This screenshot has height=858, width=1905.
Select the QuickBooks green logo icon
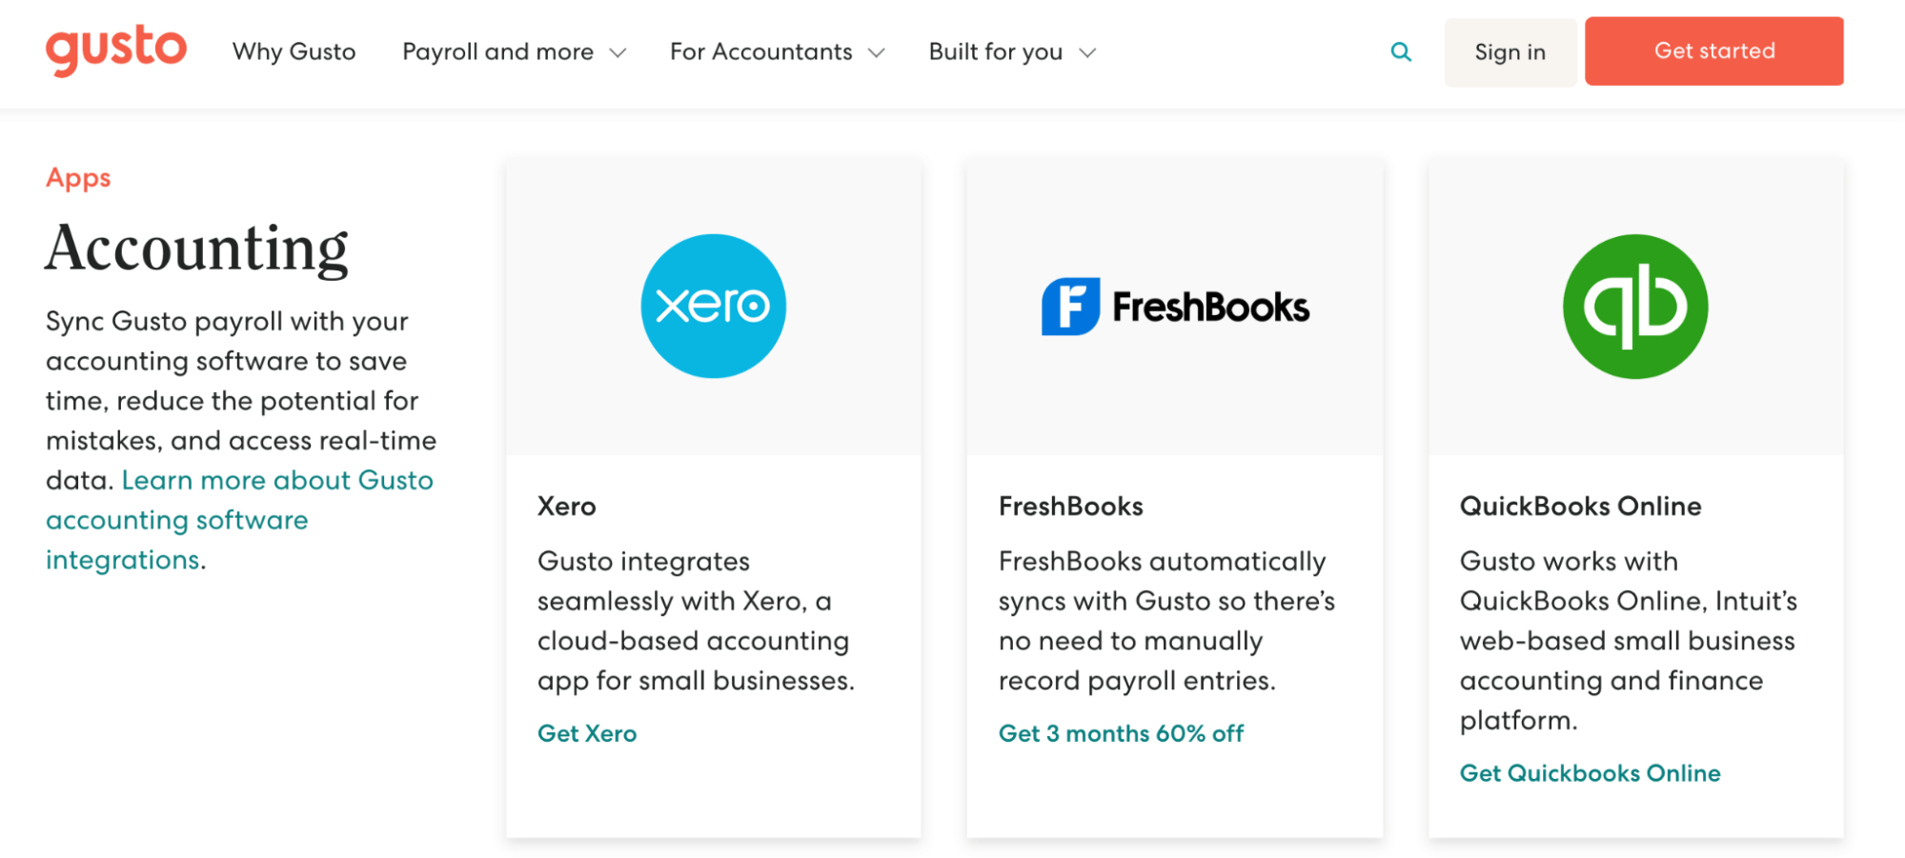point(1634,306)
